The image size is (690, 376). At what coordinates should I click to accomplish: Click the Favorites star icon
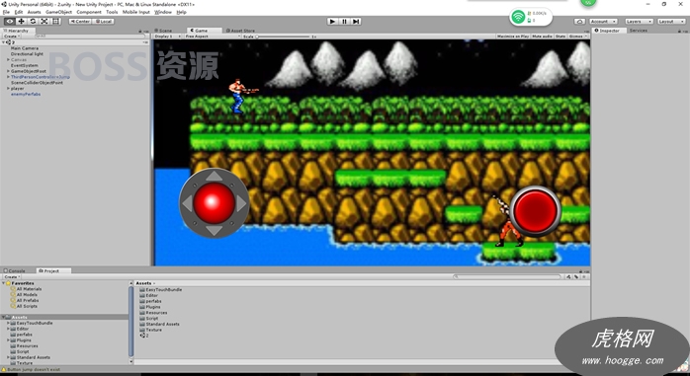coord(8,283)
